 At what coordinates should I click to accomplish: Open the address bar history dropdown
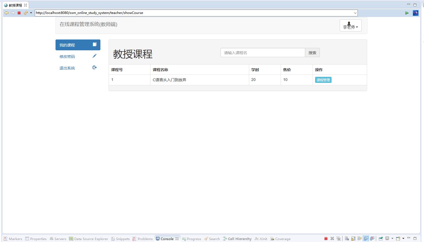355,13
